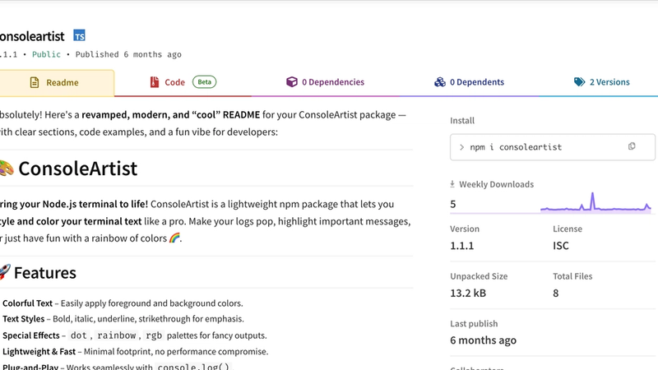Copy the npm install command
This screenshot has height=370, width=658.
tap(632, 146)
